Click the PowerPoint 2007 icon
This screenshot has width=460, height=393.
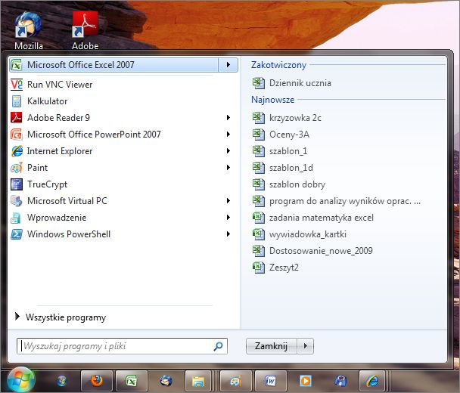(17, 135)
